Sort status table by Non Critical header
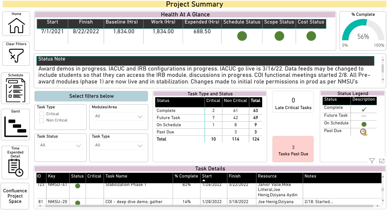 tap(235, 101)
